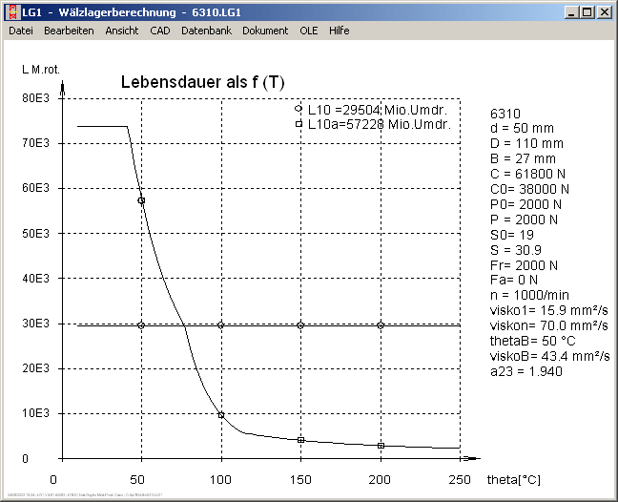Maximize the Wälzlagerberechnung window
Screen dimensions: 618x502
click(x=587, y=12)
